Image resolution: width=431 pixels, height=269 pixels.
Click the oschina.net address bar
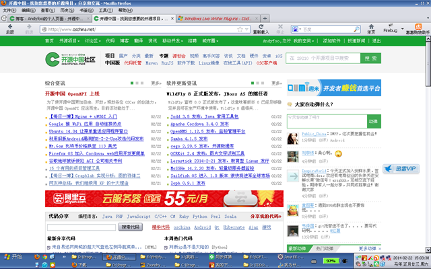click(135, 30)
